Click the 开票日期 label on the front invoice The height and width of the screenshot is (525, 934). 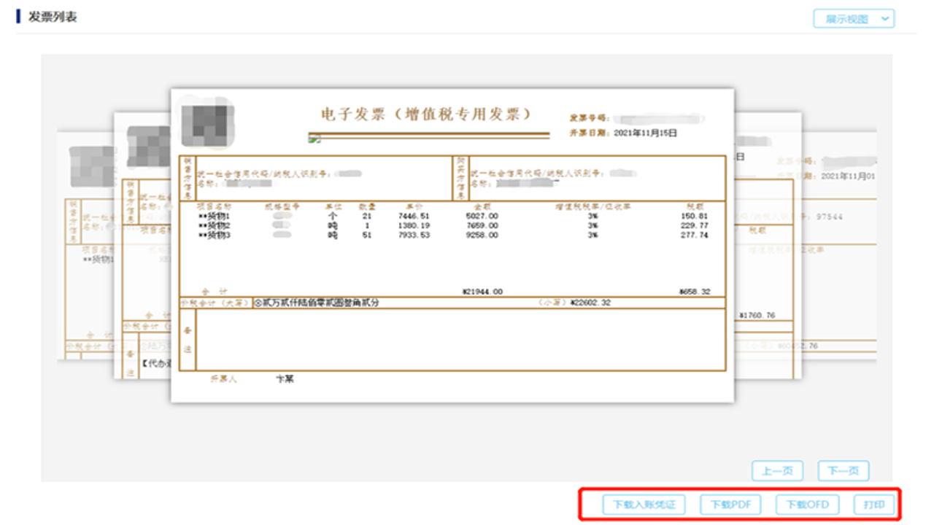[x=590, y=133]
